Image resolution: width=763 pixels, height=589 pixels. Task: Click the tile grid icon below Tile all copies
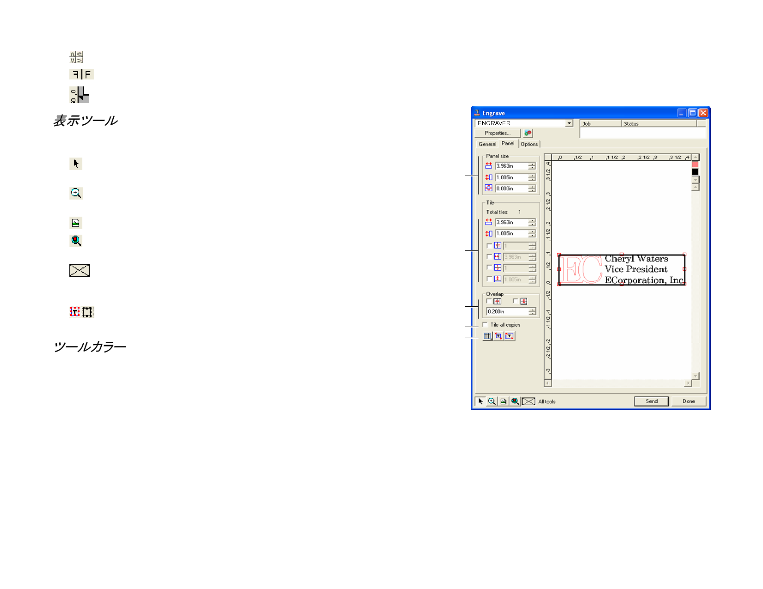[487, 336]
